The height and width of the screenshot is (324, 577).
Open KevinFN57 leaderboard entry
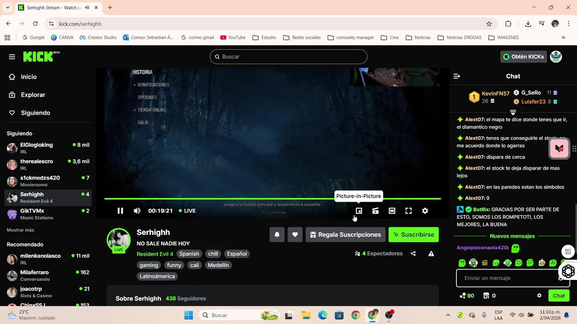(x=489, y=97)
